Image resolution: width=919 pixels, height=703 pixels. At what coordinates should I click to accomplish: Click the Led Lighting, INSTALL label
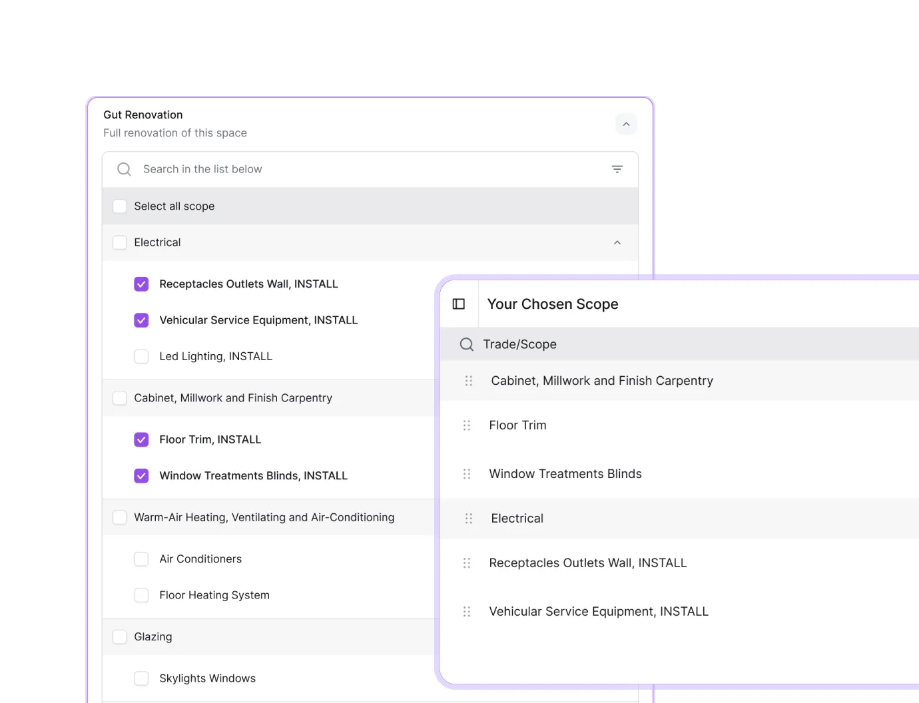tap(216, 356)
